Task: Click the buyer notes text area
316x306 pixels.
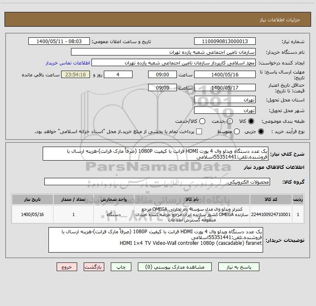Action: tap(156, 239)
